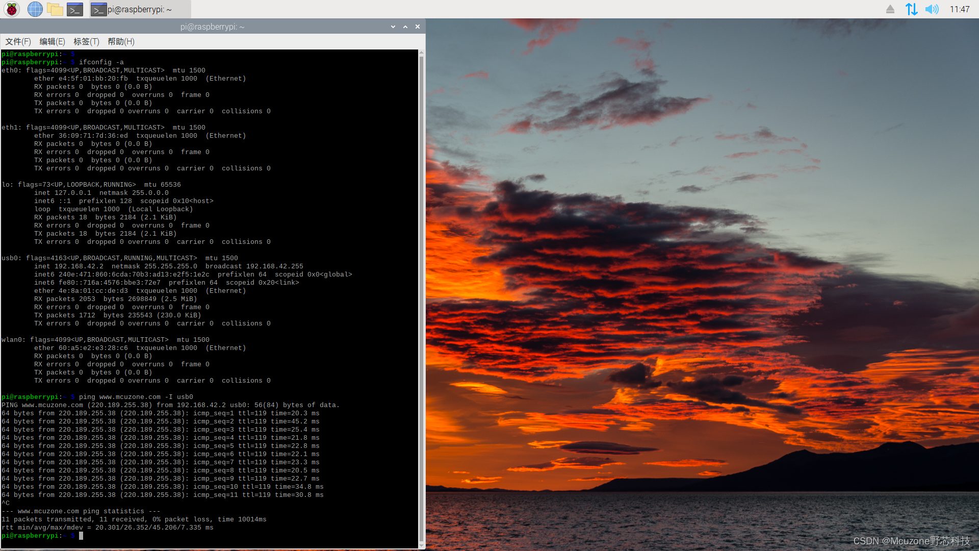Click the scrollbar up arrow
The height and width of the screenshot is (551, 979).
pyautogui.click(x=421, y=53)
